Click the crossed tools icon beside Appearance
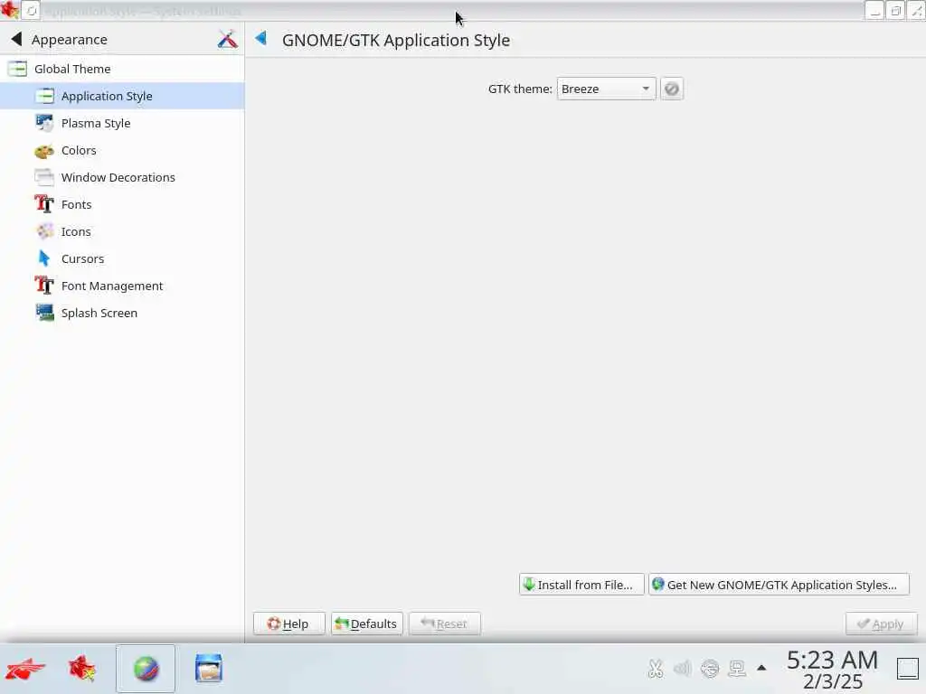 (227, 40)
